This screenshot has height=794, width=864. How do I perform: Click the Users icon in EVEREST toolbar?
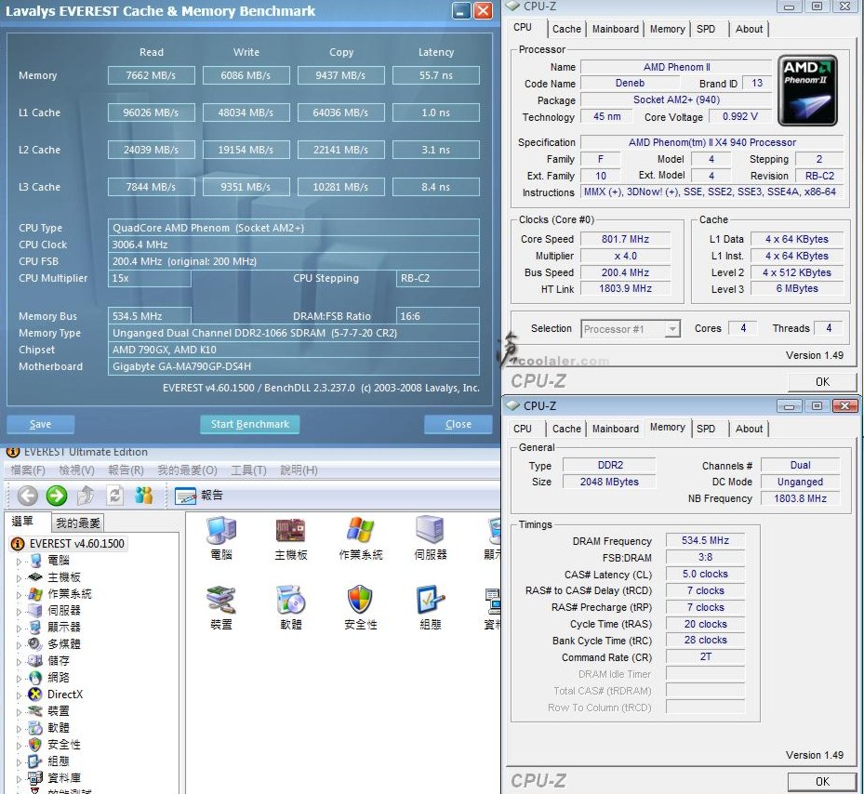coord(143,496)
